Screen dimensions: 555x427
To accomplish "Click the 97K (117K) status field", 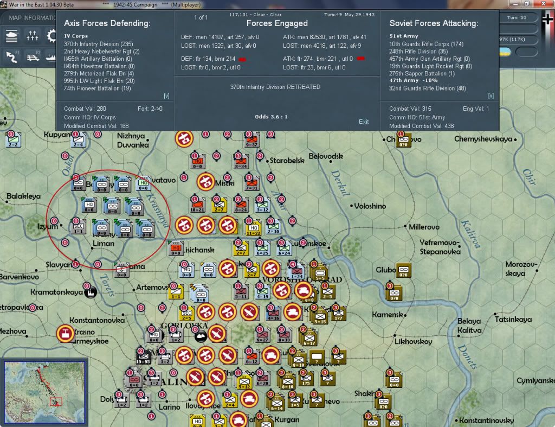I will [x=518, y=39].
